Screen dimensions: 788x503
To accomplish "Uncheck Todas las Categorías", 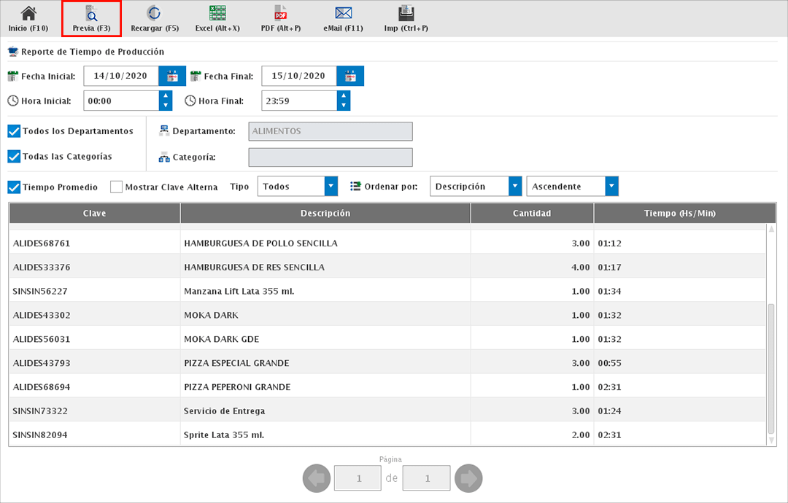I will pyautogui.click(x=14, y=156).
